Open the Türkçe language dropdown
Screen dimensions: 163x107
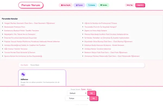pyautogui.click(x=77, y=98)
